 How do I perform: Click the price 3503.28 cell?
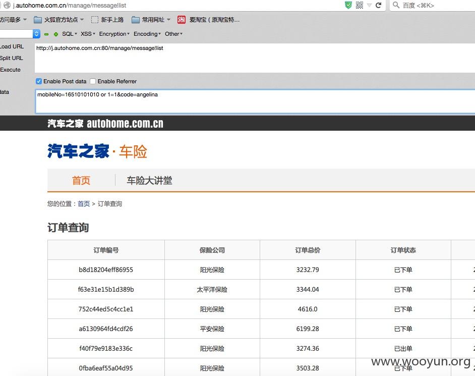(x=308, y=368)
